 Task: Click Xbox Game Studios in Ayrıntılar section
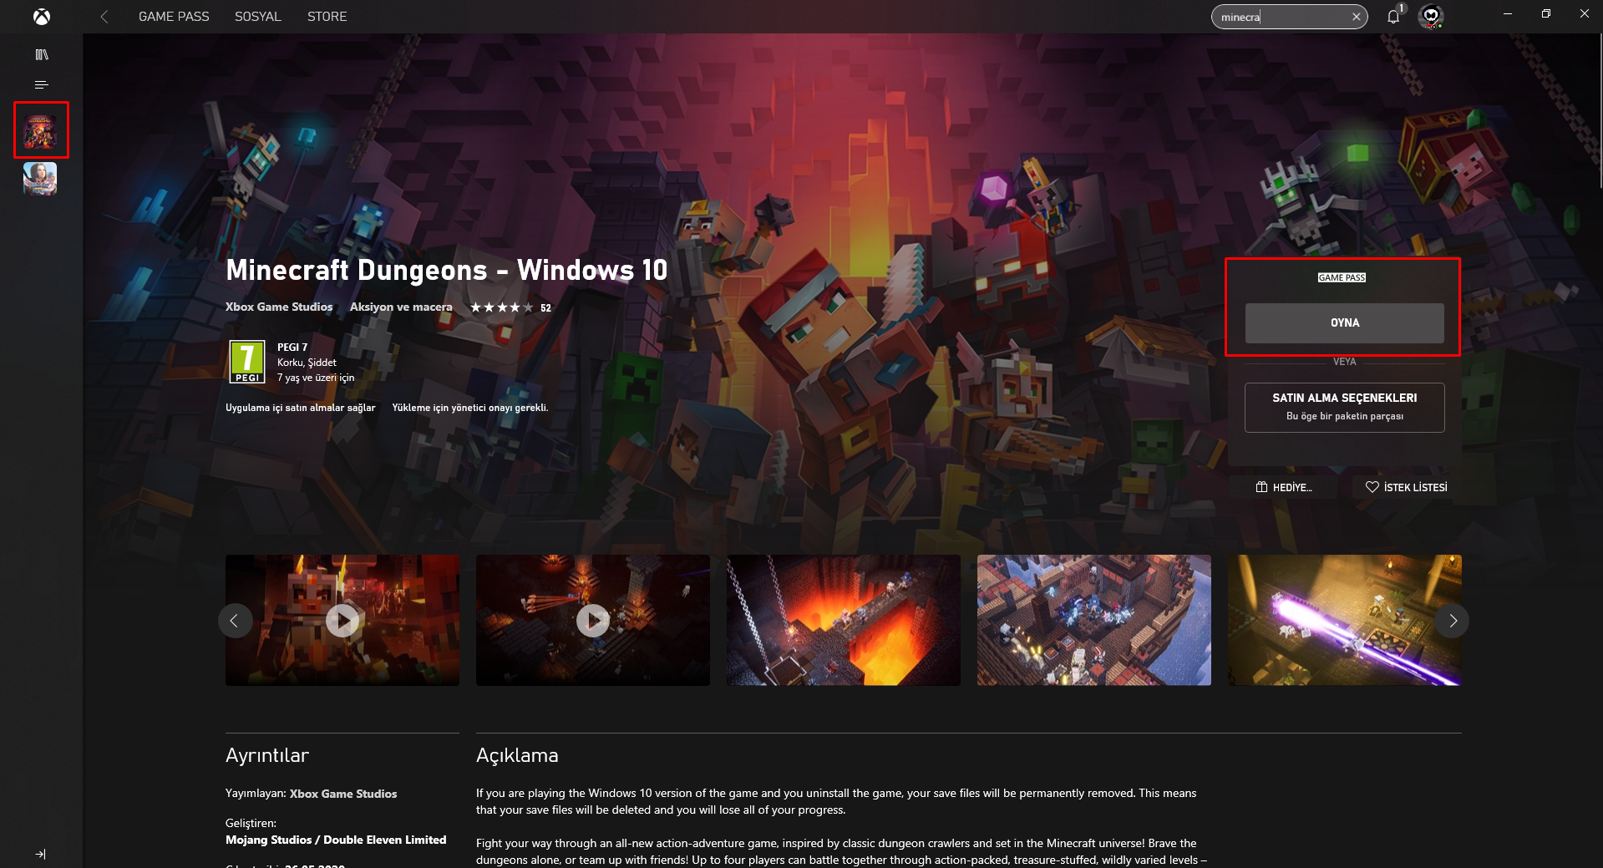tap(343, 794)
